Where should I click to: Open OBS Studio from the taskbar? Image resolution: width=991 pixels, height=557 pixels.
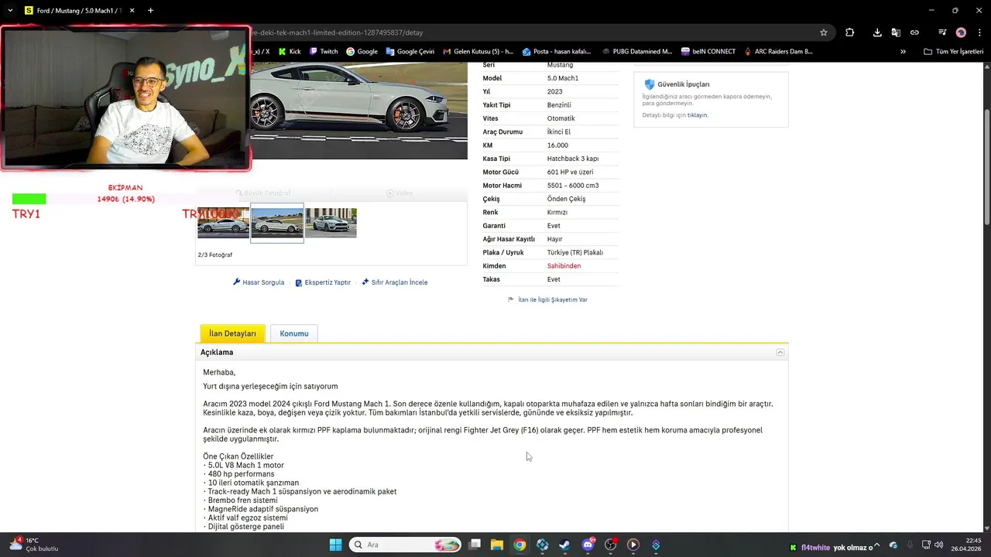tap(610, 545)
